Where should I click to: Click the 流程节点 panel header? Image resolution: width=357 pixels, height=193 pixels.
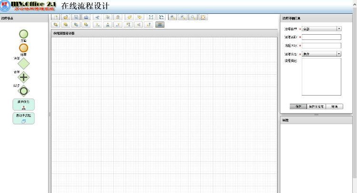(24, 18)
